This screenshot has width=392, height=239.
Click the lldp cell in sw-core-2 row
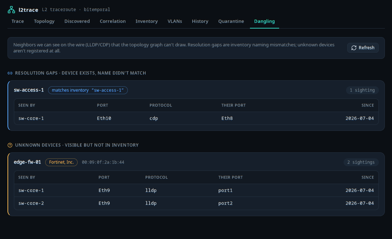pyautogui.click(x=151, y=203)
